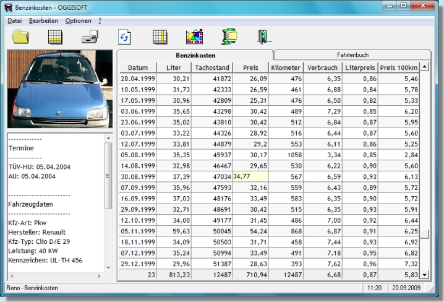444x302 pixels.
Task: Click the green clamp compress icon
Action: tap(229, 37)
